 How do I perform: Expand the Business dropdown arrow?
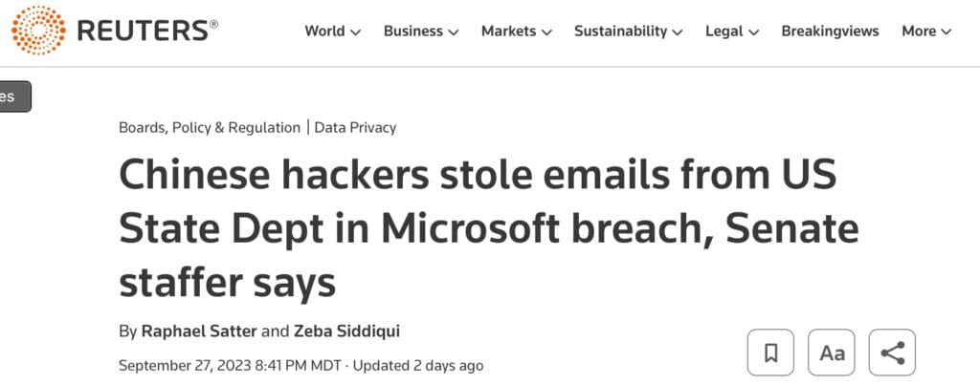[453, 32]
